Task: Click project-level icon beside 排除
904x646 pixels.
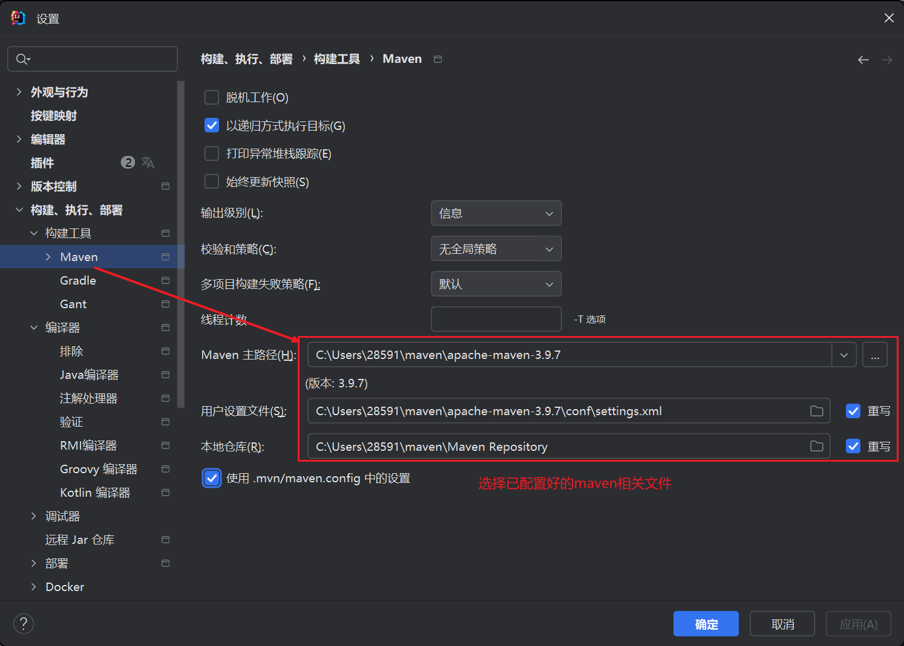Action: 165,351
